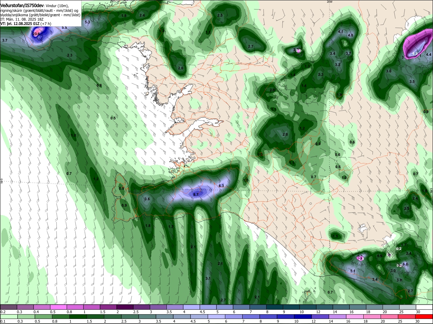Select the light gray swatch labeled 25 in the upper row
Screen dimensions: 433x324
pos(407,307)
